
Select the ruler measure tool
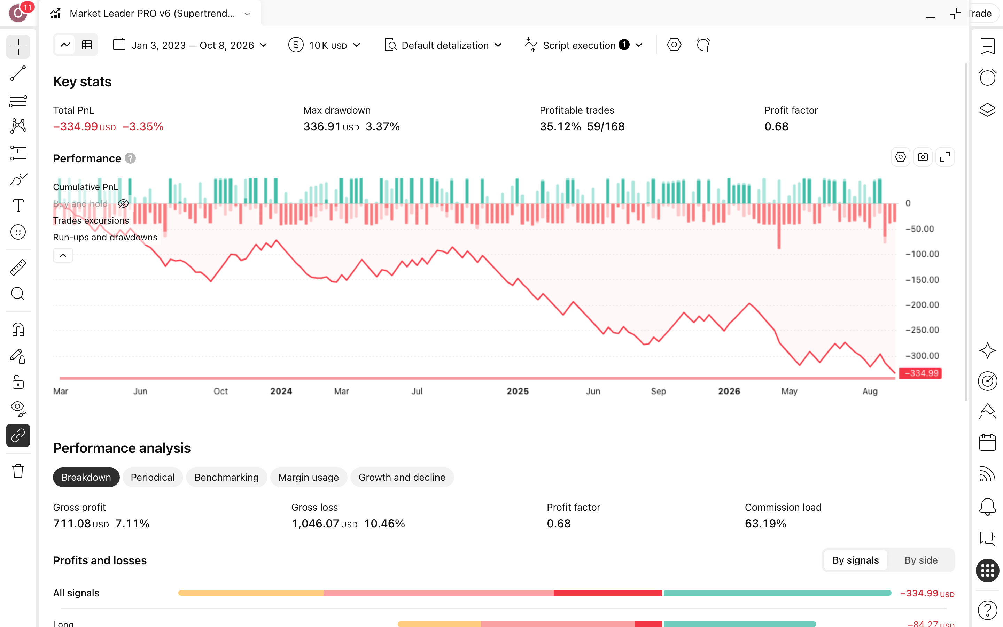(18, 268)
